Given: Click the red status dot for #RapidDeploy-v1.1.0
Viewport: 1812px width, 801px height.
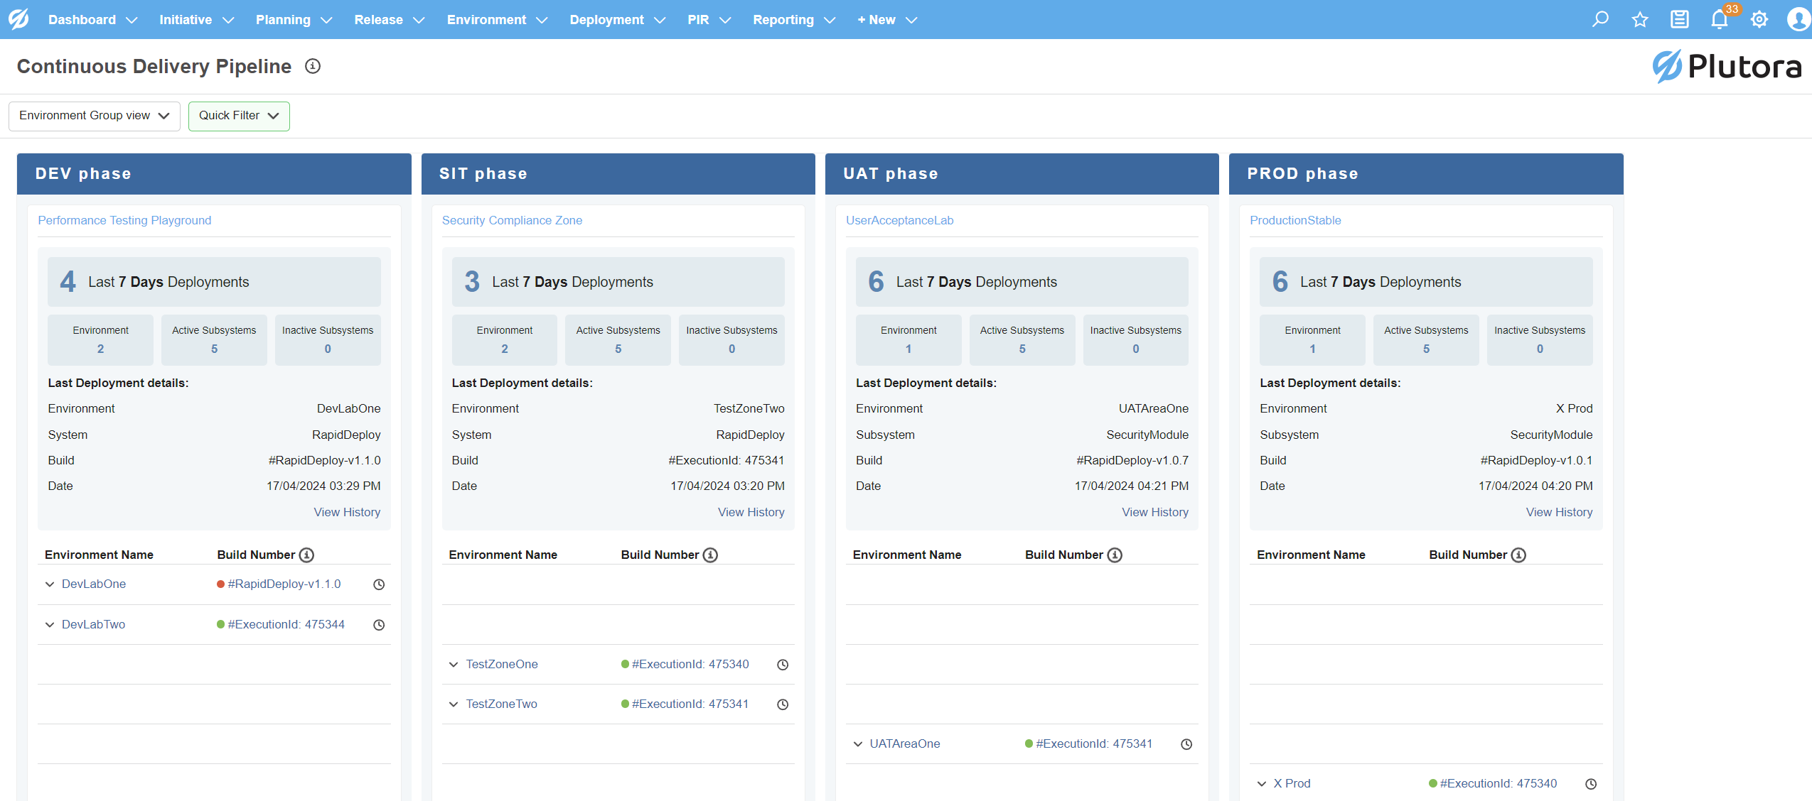Looking at the screenshot, I should pyautogui.click(x=220, y=584).
